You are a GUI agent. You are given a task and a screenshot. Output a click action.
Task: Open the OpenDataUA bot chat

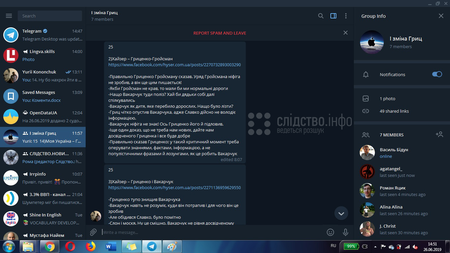(x=43, y=117)
